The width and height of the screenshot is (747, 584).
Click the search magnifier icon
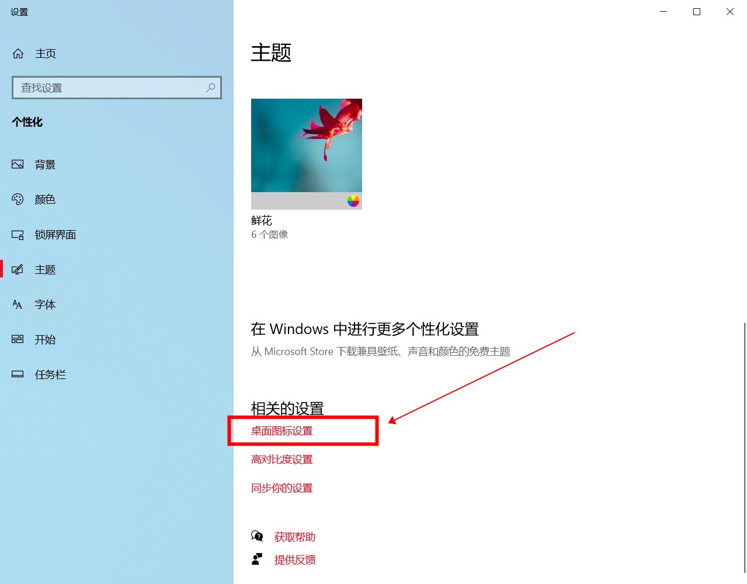tap(211, 88)
